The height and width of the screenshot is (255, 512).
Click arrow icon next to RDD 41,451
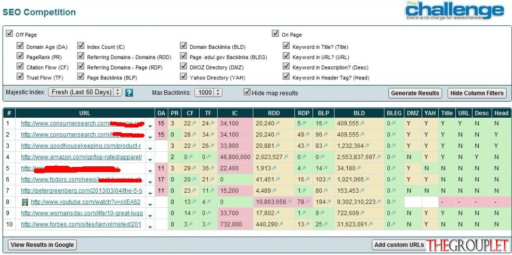pyautogui.click(x=277, y=179)
